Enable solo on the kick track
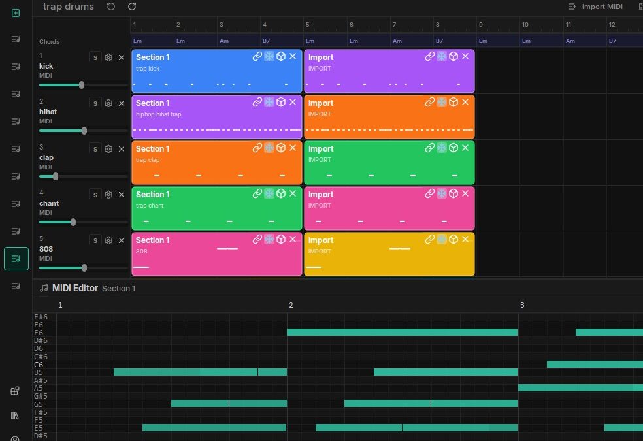The height and width of the screenshot is (441, 643). coord(95,57)
